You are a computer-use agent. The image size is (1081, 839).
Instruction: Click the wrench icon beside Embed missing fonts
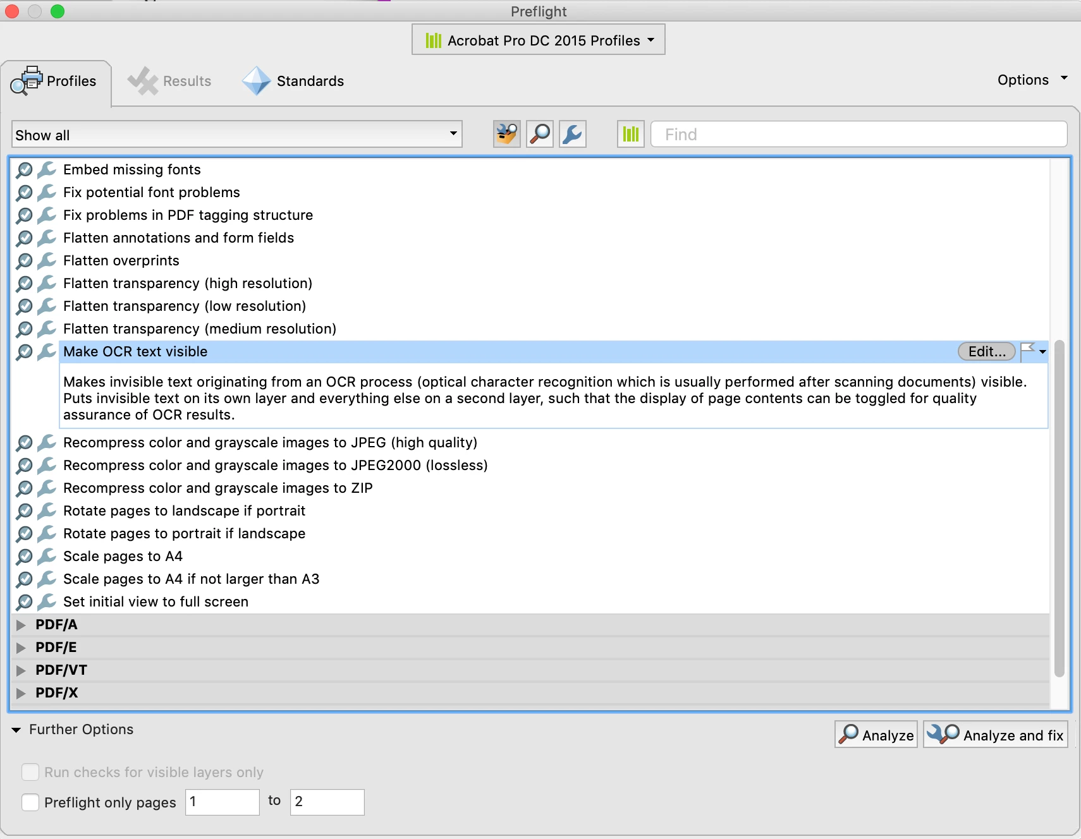47,170
